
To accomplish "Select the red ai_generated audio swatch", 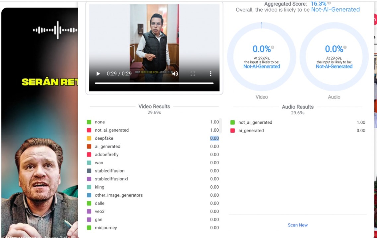I will [x=232, y=130].
